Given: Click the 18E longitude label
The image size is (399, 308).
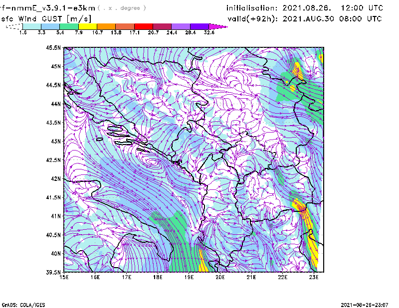Looking at the screenshot, I should (158, 277).
